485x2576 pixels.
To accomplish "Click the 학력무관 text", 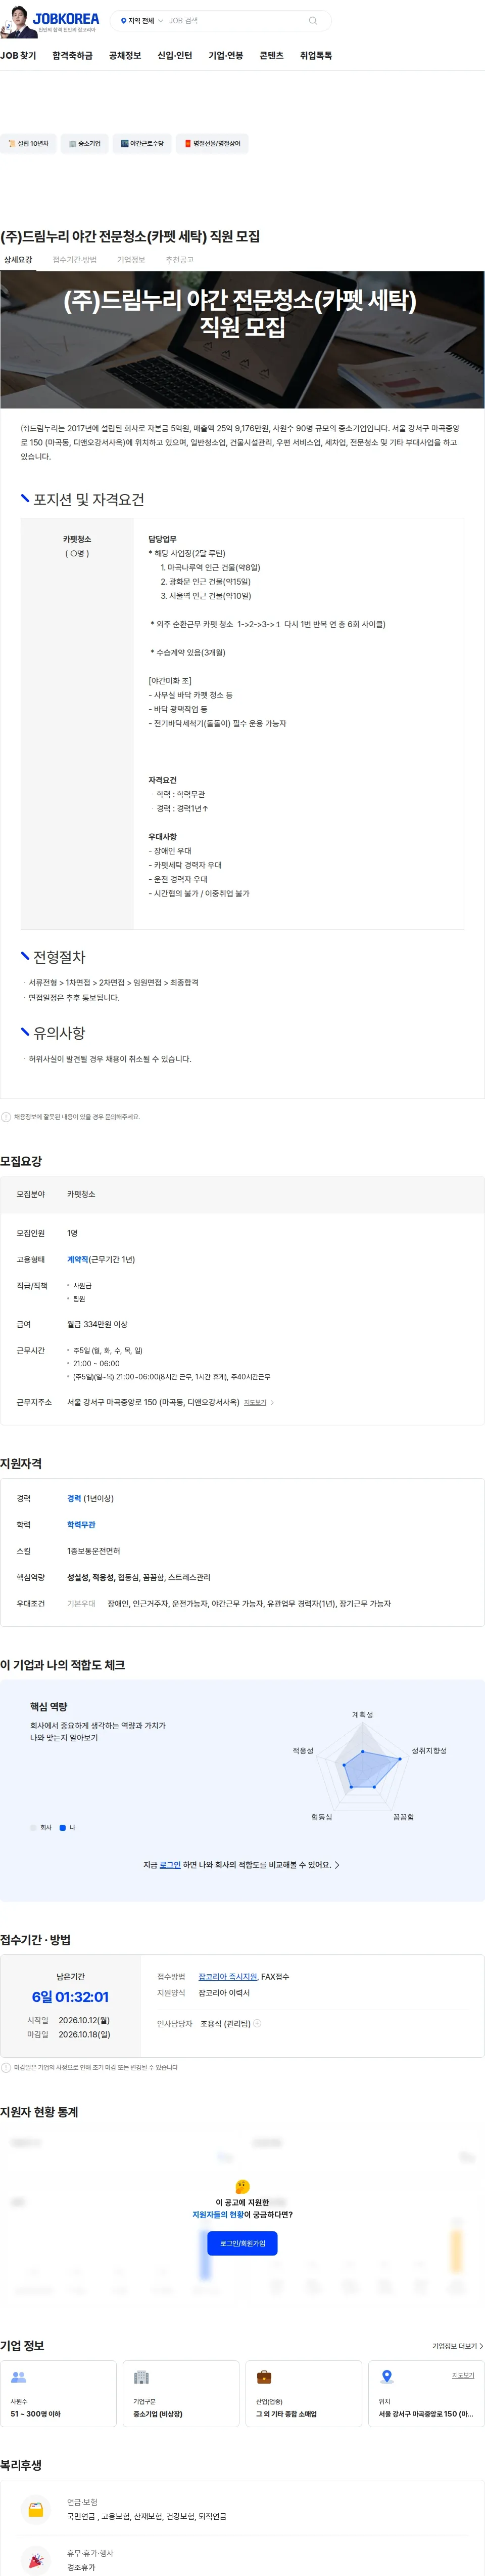I will click(81, 1525).
